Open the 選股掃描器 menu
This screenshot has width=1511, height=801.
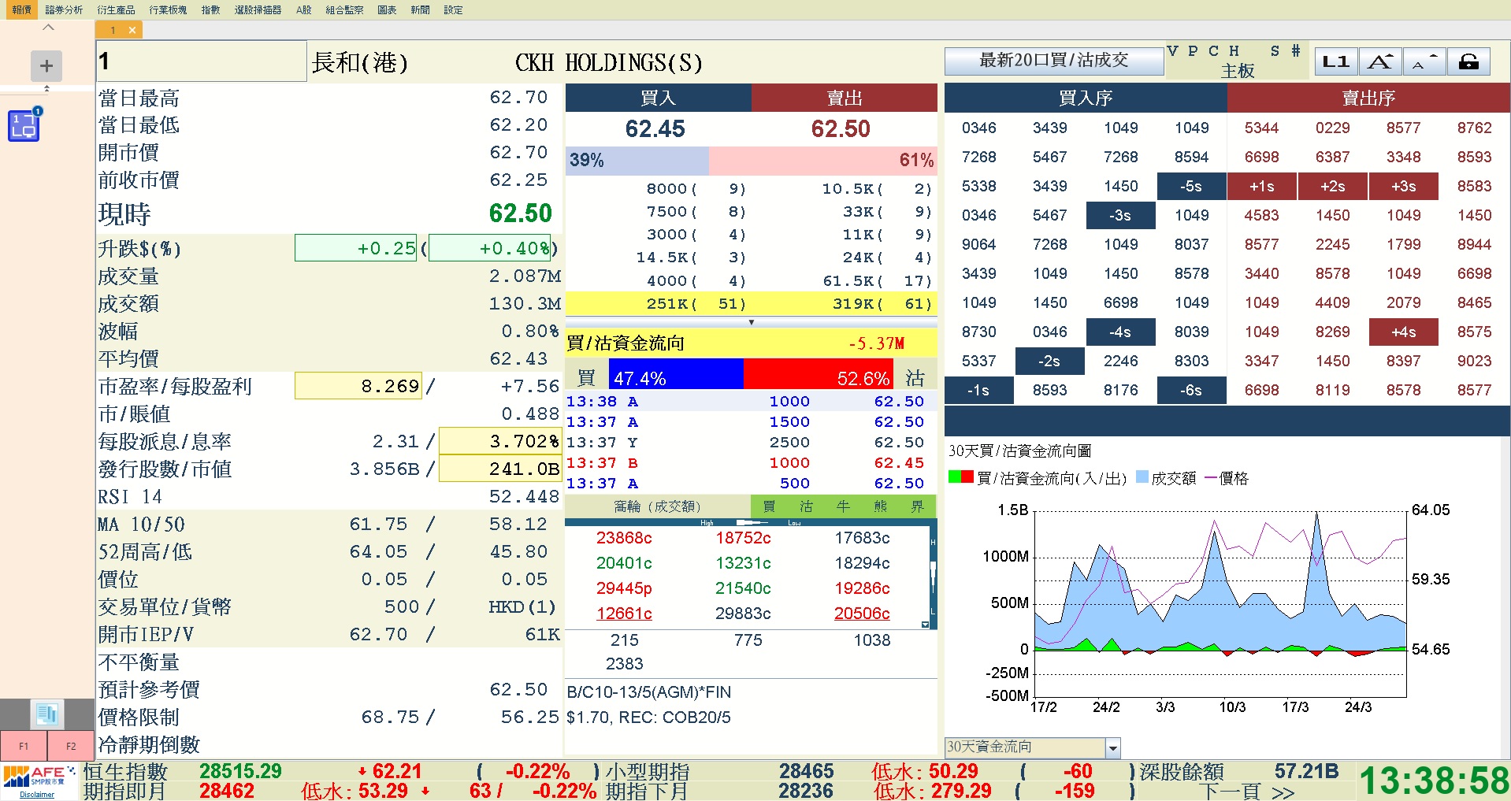258,9
